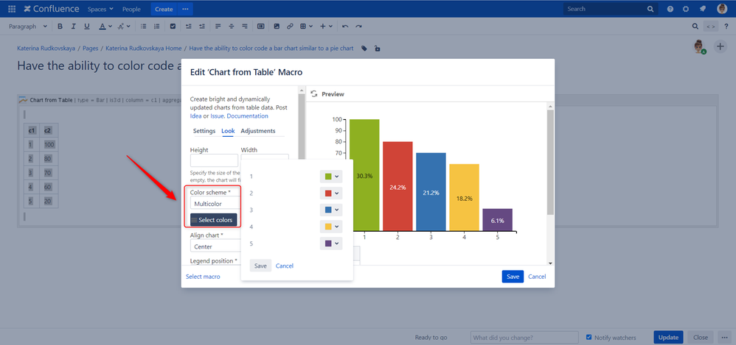Image resolution: width=736 pixels, height=345 pixels.
Task: Open the Align chart Center dropdown
Action: (215, 246)
